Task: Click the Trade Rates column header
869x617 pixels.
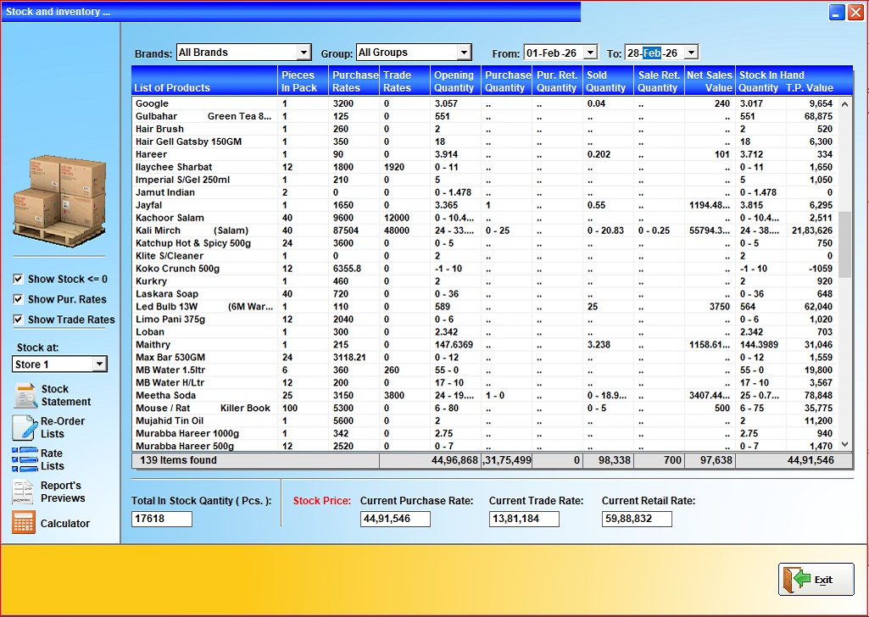Action: (x=404, y=81)
